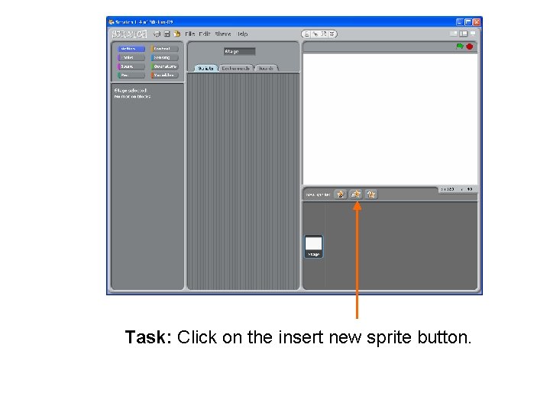This screenshot has width=550, height=412.
Task: Click the red stop sign button
Action: [470, 47]
